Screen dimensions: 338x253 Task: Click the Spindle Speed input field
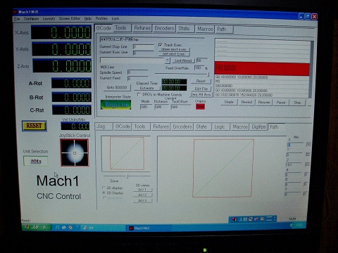(138, 72)
